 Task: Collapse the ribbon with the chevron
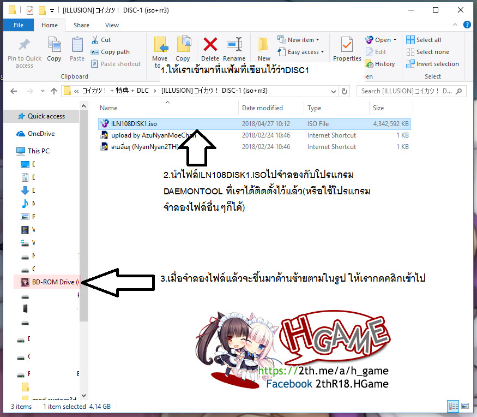(455, 25)
